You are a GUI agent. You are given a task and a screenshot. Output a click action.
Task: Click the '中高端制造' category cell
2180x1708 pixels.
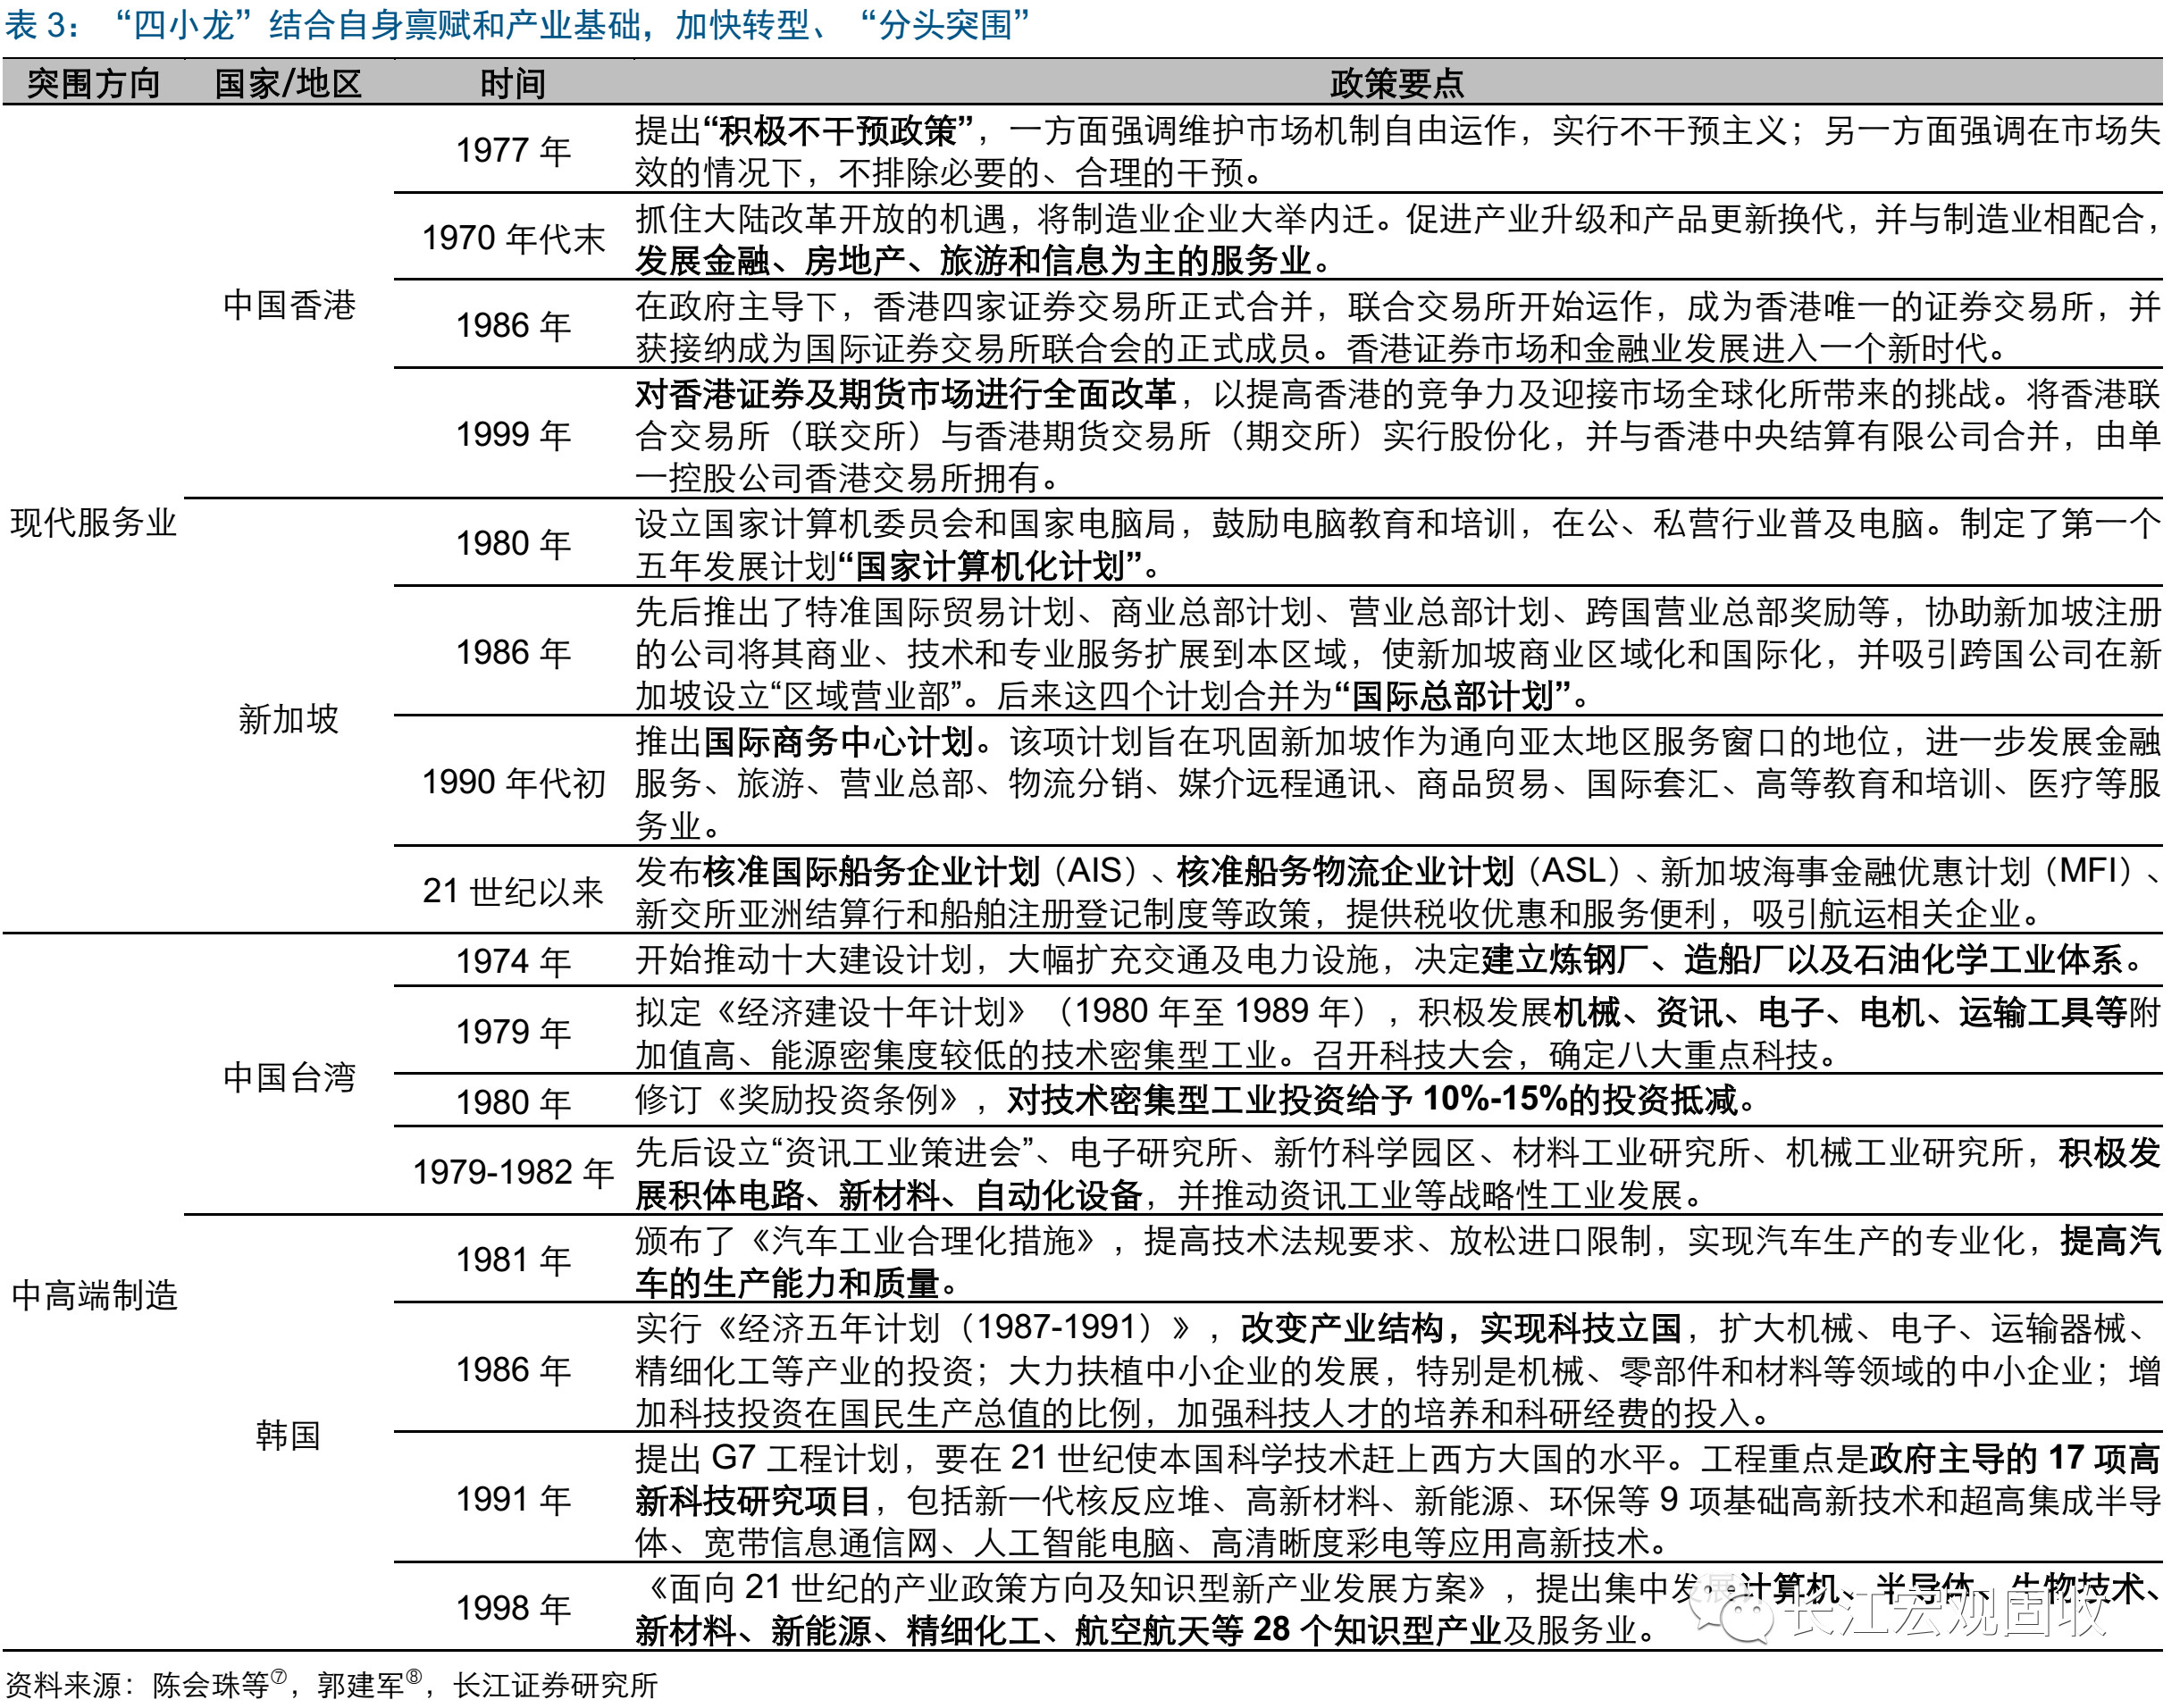pos(94,1295)
